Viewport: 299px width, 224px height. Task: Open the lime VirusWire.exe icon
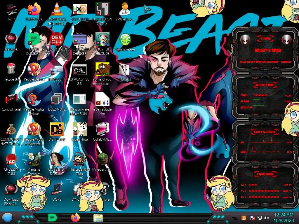(x=125, y=42)
